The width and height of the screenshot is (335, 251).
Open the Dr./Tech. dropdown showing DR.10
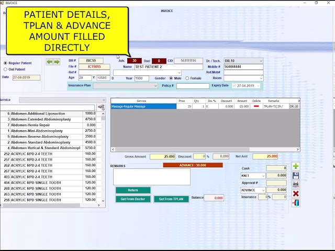[x=261, y=61]
